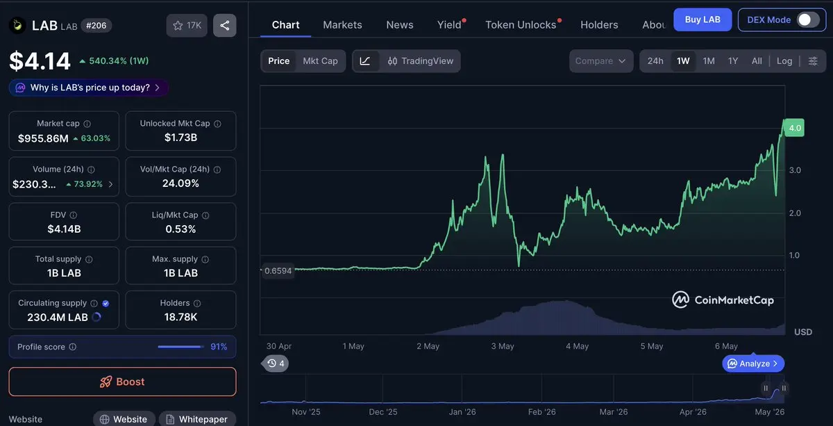Click the 0.6594 starting price label

click(278, 271)
